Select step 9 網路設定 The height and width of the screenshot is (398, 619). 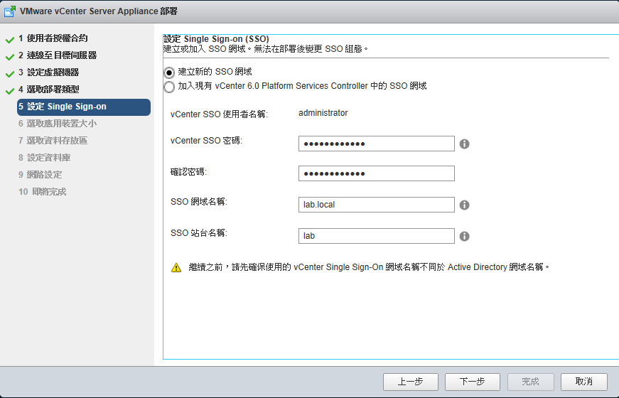[40, 175]
